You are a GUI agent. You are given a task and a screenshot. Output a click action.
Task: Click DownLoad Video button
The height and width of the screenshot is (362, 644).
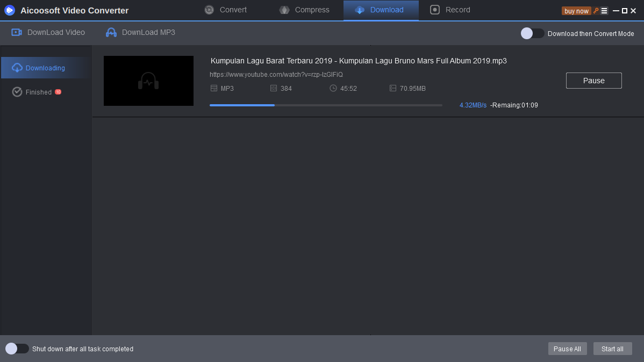point(48,32)
